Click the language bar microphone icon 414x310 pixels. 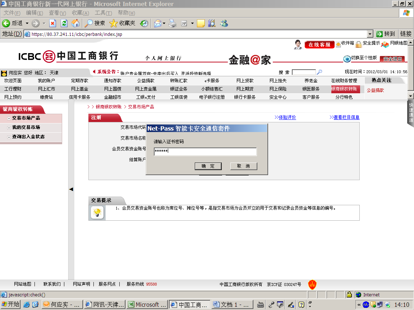[271, 305]
